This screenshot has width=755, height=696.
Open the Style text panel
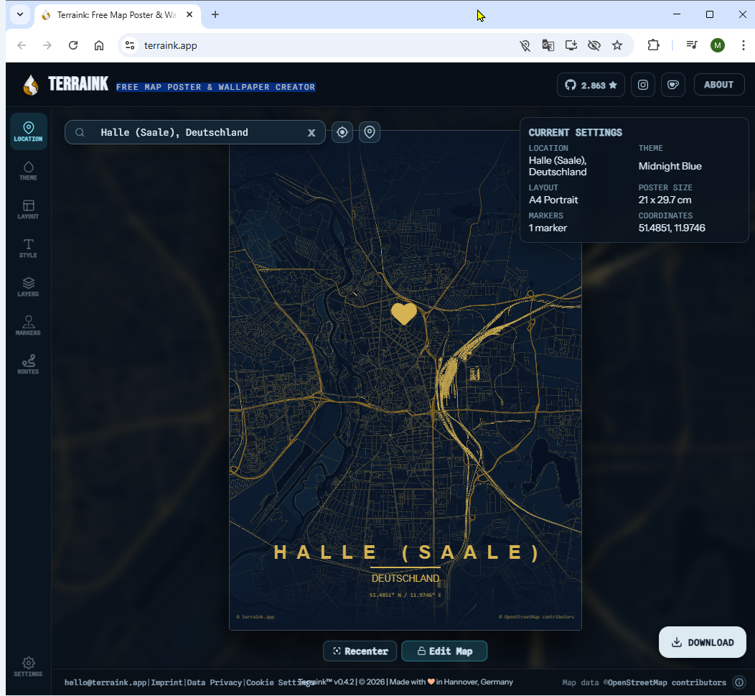click(29, 248)
